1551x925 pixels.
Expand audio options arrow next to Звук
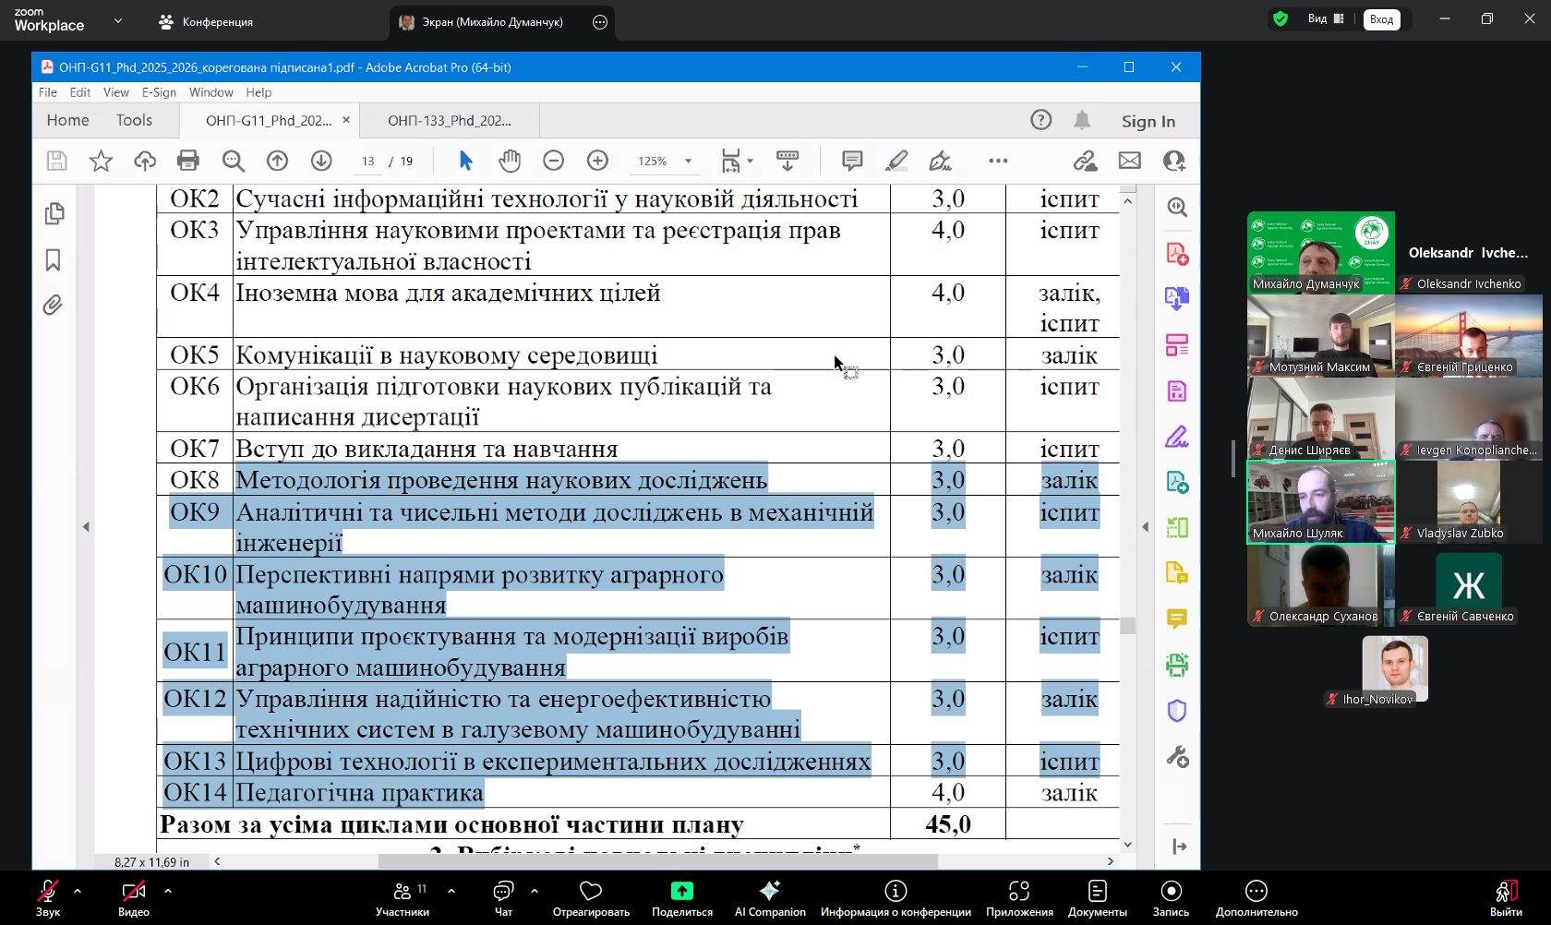click(x=78, y=891)
